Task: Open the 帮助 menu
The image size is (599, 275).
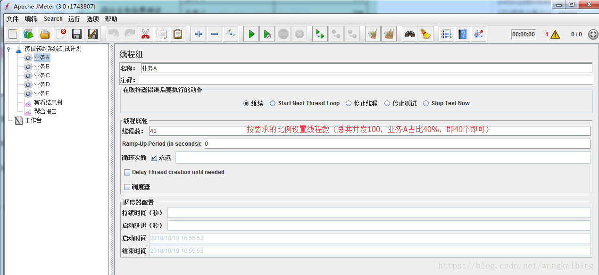Action: point(111,19)
